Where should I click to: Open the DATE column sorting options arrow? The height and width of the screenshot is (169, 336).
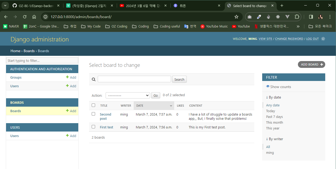171,105
